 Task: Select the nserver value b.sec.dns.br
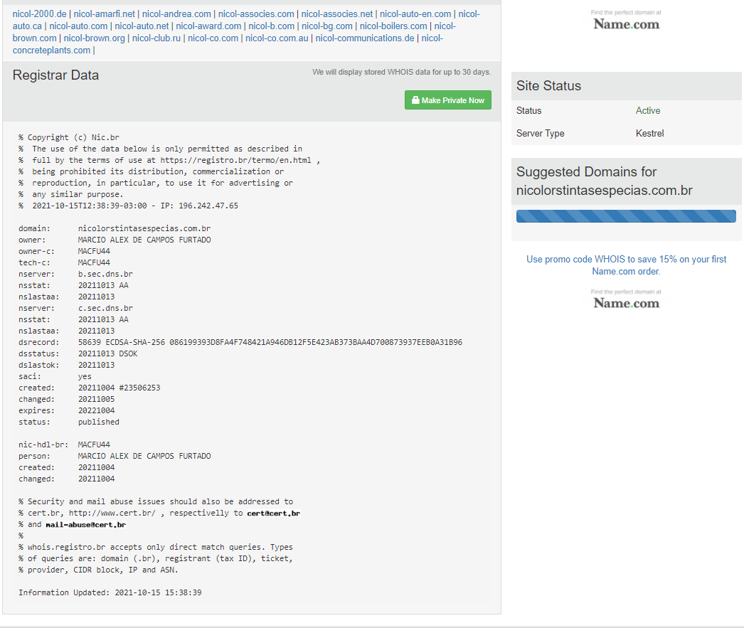click(105, 274)
